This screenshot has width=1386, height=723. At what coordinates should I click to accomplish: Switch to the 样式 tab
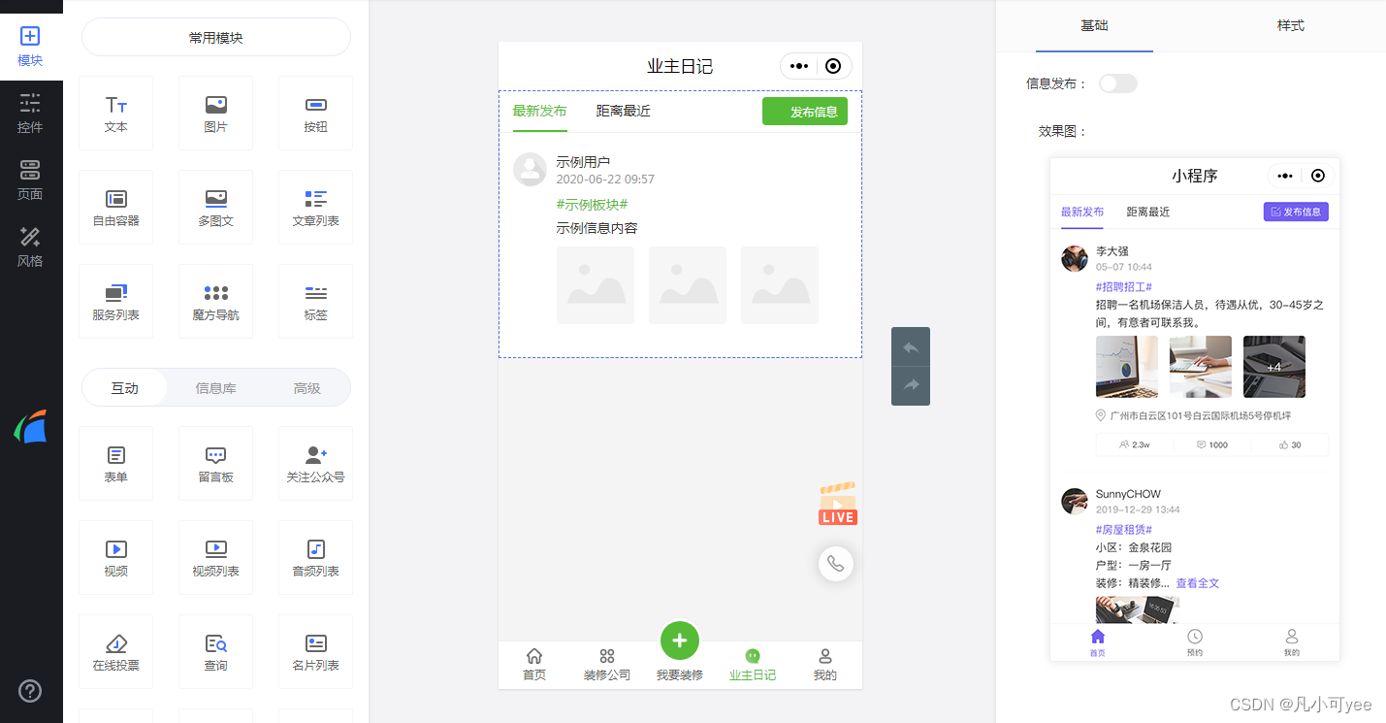(1291, 25)
